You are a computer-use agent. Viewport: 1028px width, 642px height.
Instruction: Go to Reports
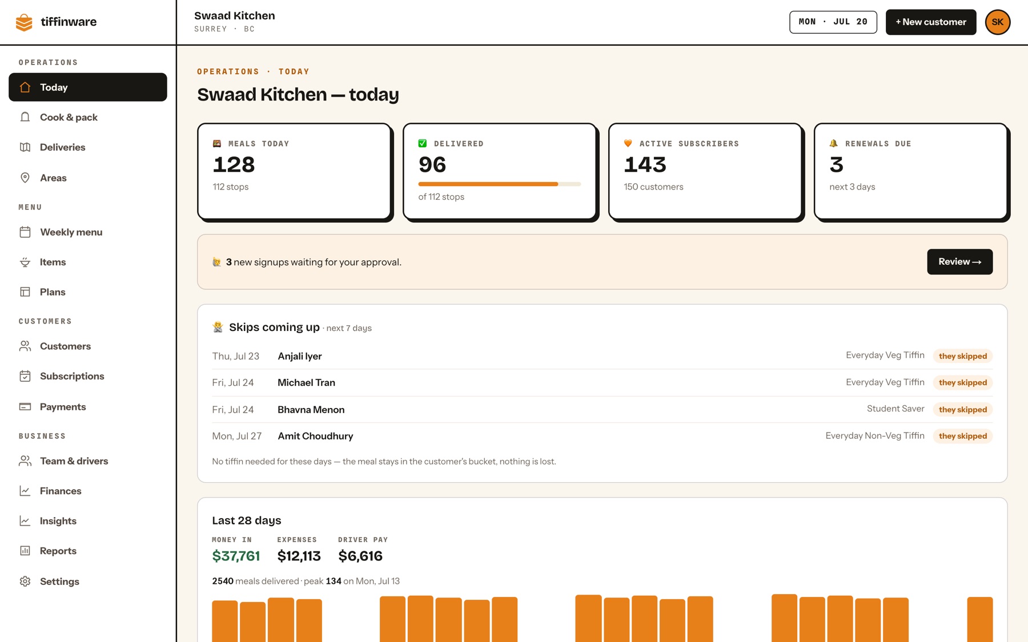88,551
